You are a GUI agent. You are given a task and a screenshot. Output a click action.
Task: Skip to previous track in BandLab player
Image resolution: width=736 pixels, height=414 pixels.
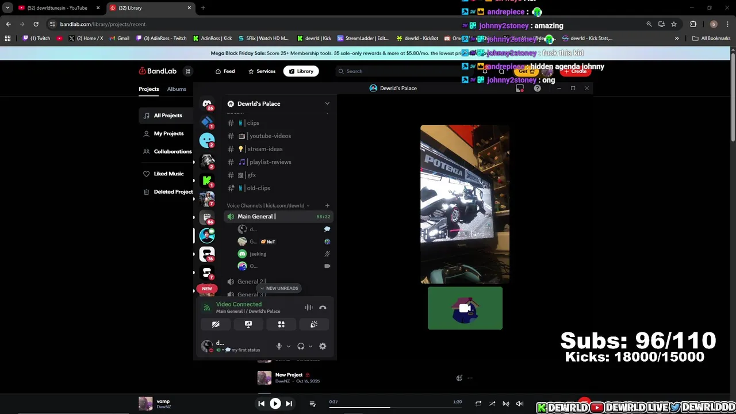pos(261,404)
